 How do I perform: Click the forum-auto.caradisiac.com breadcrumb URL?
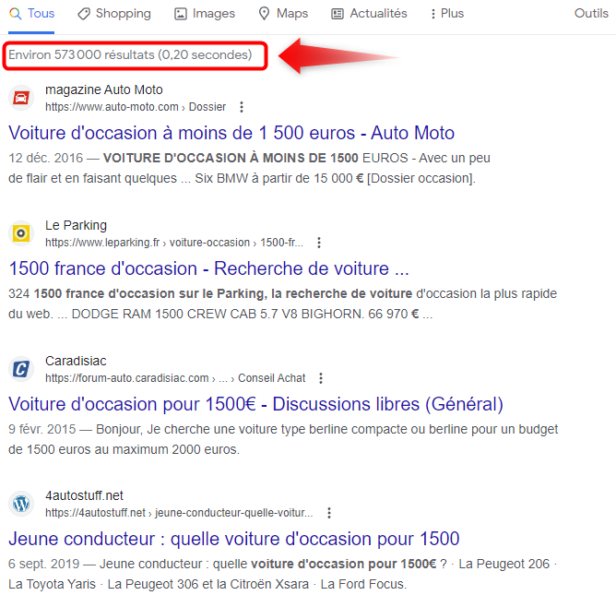point(175,378)
